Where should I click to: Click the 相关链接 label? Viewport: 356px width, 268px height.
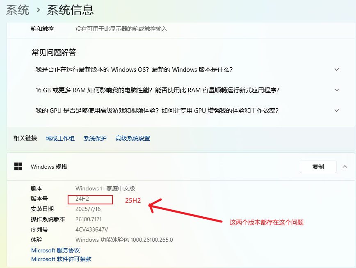(25, 138)
